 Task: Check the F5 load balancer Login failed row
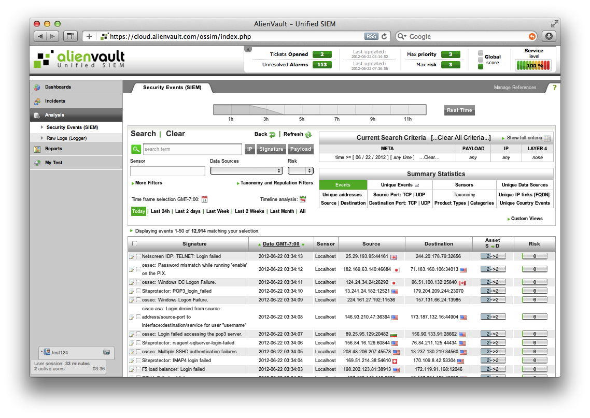138,369
